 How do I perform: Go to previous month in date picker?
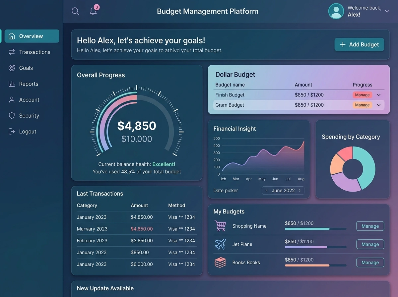coord(267,191)
